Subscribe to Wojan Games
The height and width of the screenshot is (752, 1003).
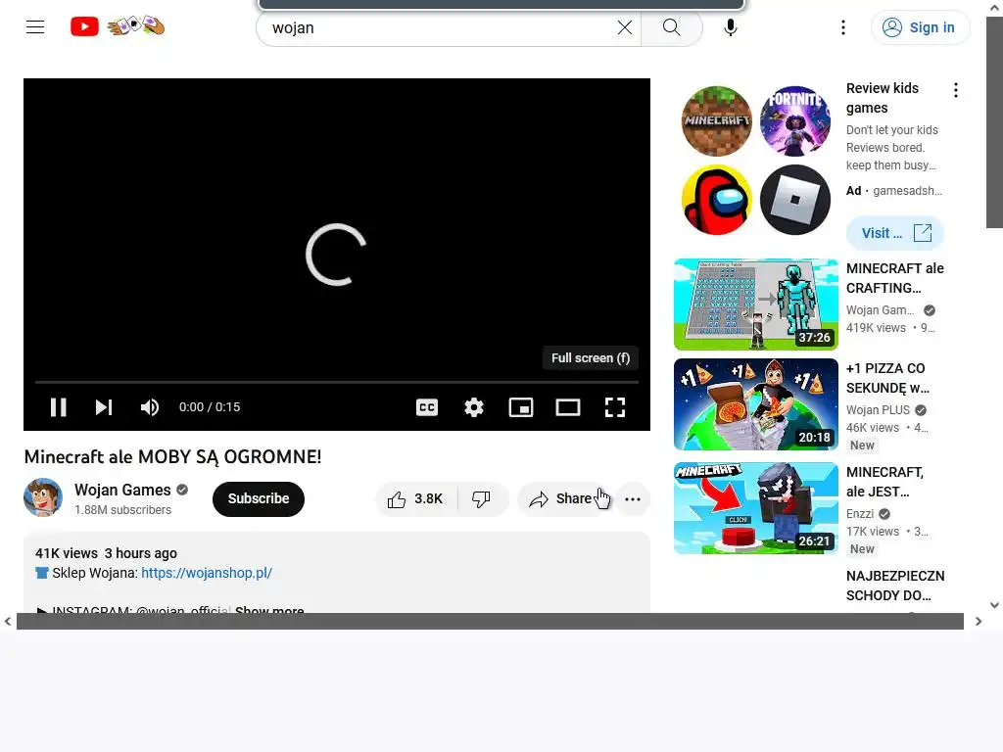pyautogui.click(x=259, y=498)
